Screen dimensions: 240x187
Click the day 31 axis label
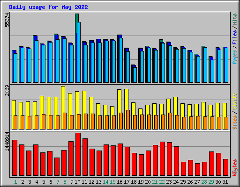(x=225, y=182)
